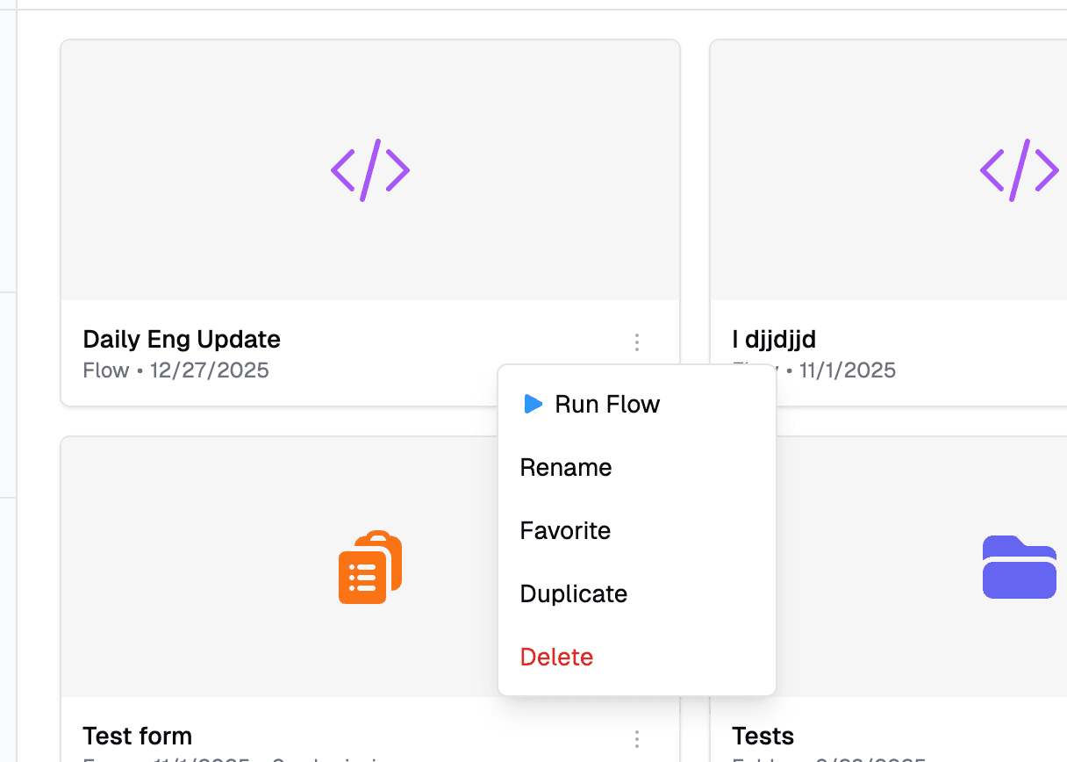Click the purple folder icon on the Tests card

(x=1019, y=567)
